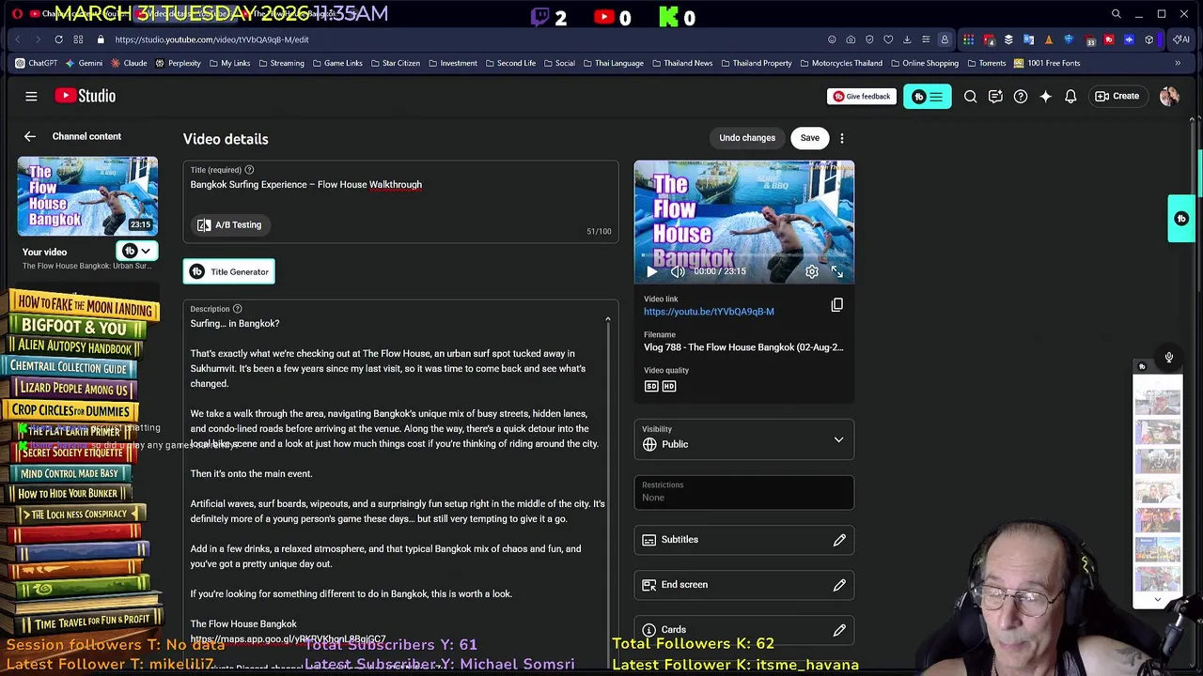Screen dimensions: 1203x676
Task: Open the camera snapshot icon in address bar
Action: click(851, 39)
